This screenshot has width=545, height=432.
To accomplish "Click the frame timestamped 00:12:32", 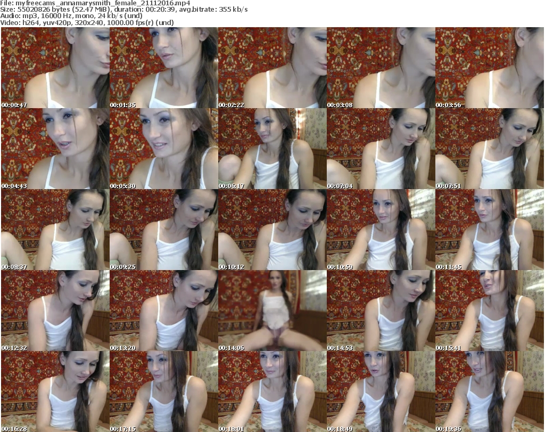I will pos(55,311).
